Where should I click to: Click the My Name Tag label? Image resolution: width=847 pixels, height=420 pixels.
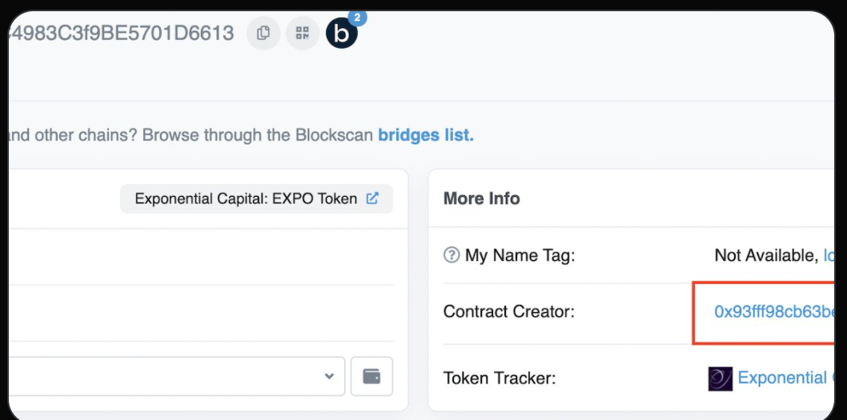(520, 255)
